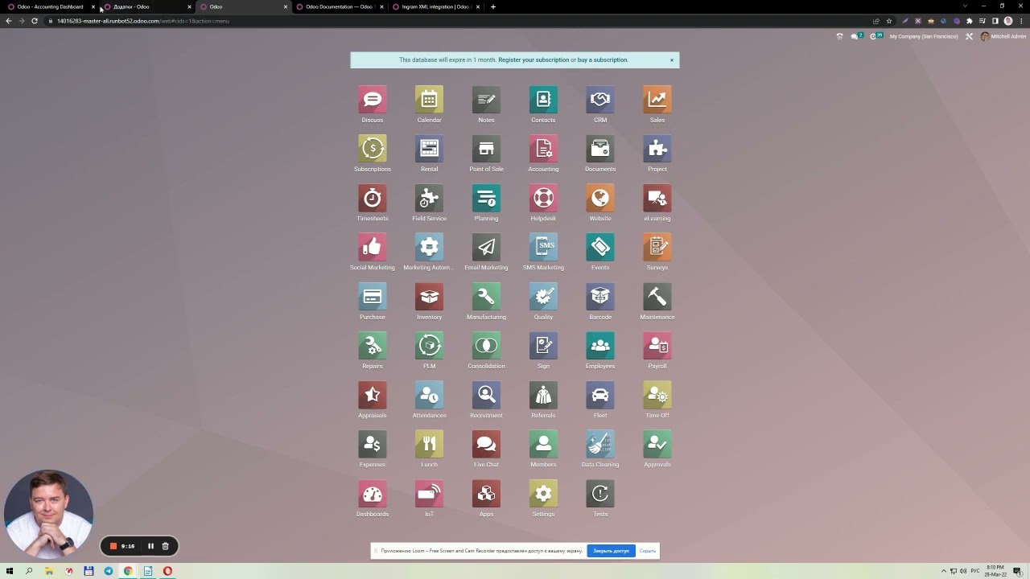Open the Appraisals app
The width and height of the screenshot is (1030, 579).
click(x=373, y=395)
